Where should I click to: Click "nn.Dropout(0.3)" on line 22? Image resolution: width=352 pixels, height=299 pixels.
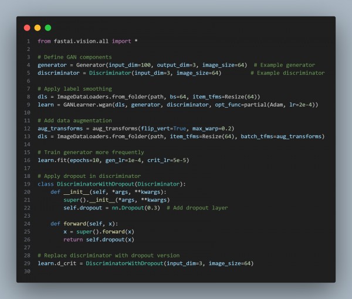[x=136, y=208]
